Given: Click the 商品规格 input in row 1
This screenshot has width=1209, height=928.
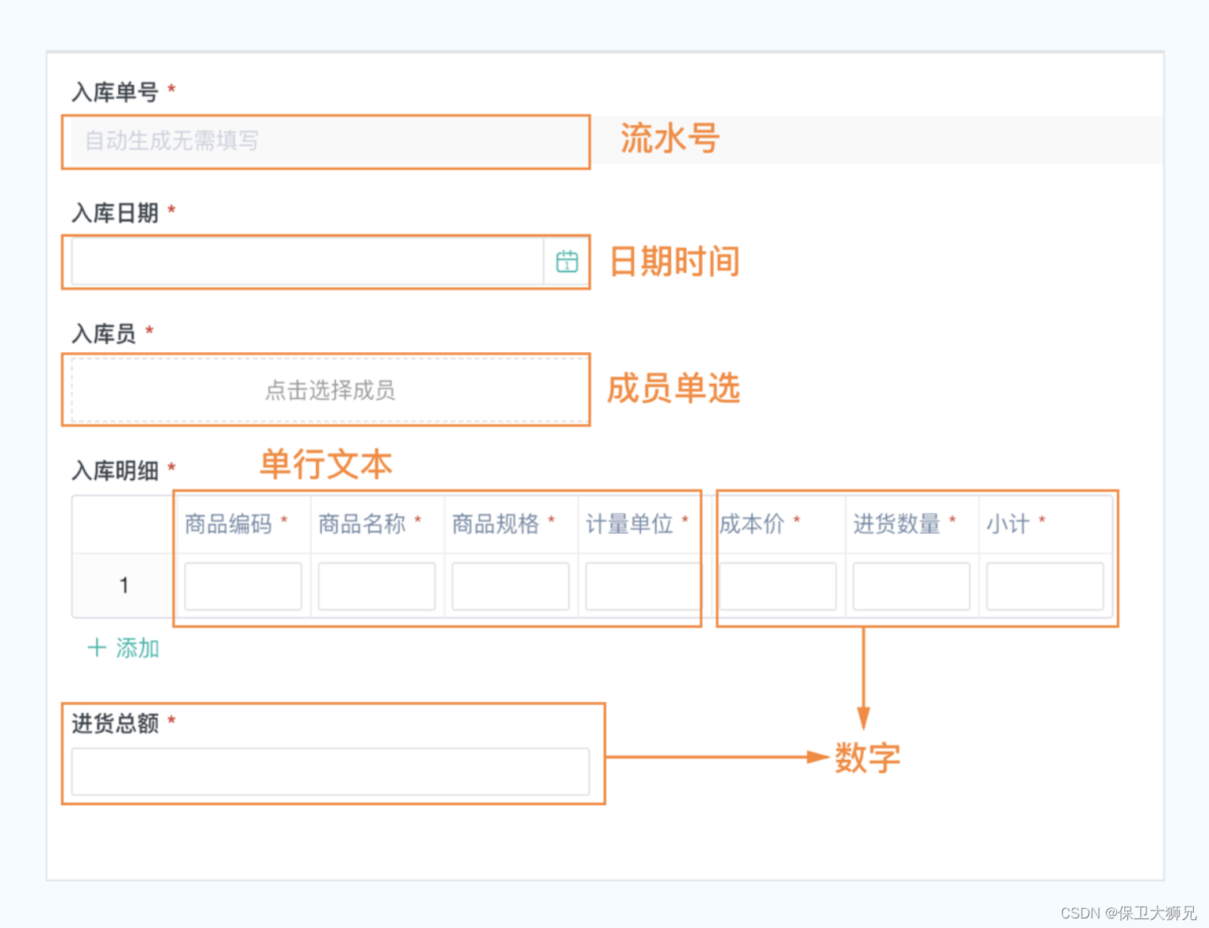Looking at the screenshot, I should tap(510, 586).
